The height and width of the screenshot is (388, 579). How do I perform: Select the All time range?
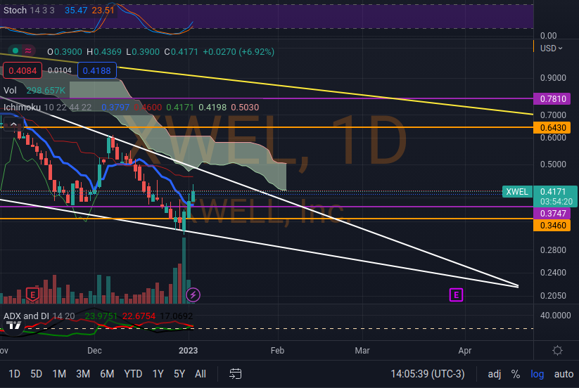(200, 374)
